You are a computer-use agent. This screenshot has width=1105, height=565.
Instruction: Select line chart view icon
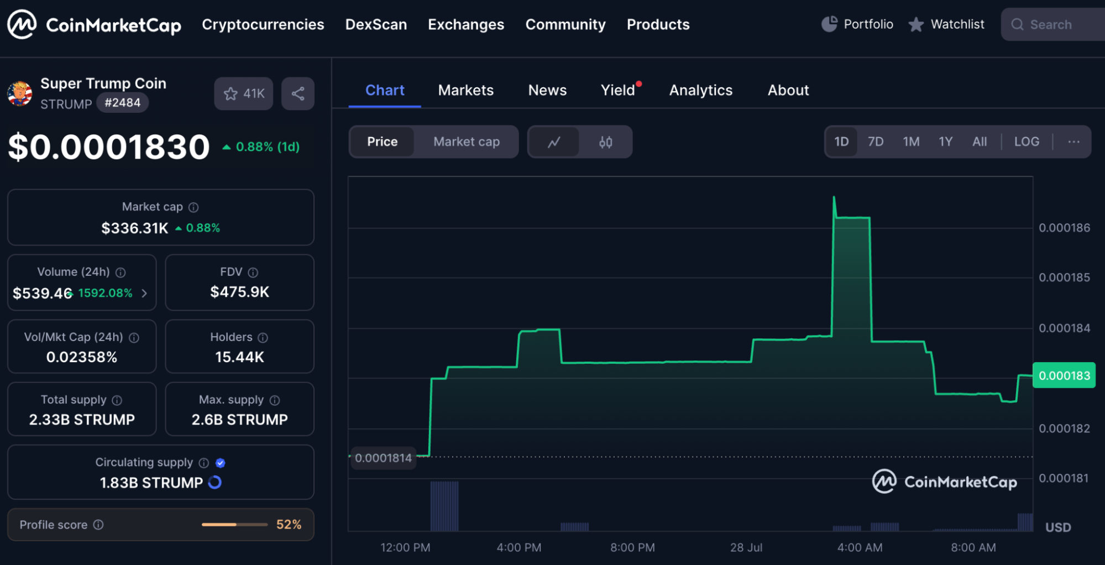[554, 142]
